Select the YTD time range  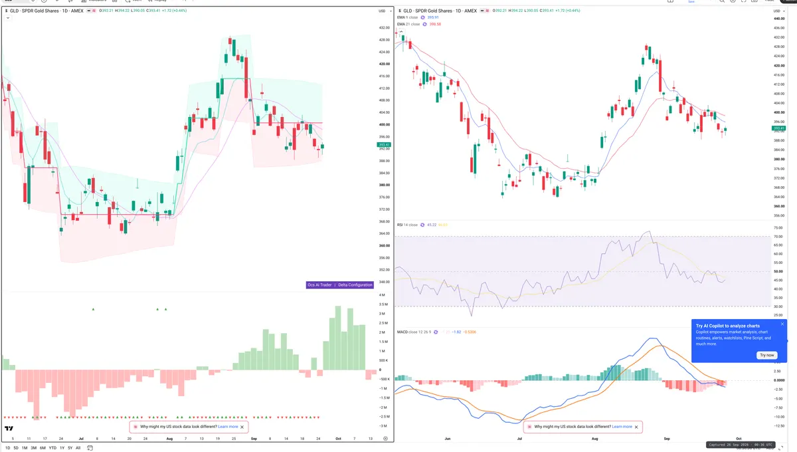52,448
